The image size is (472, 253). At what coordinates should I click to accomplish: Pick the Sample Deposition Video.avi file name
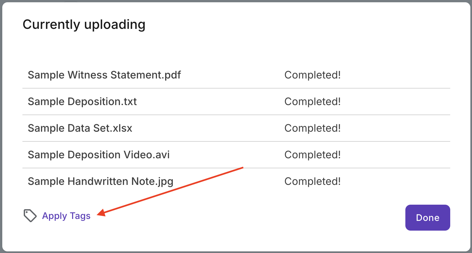tap(99, 155)
